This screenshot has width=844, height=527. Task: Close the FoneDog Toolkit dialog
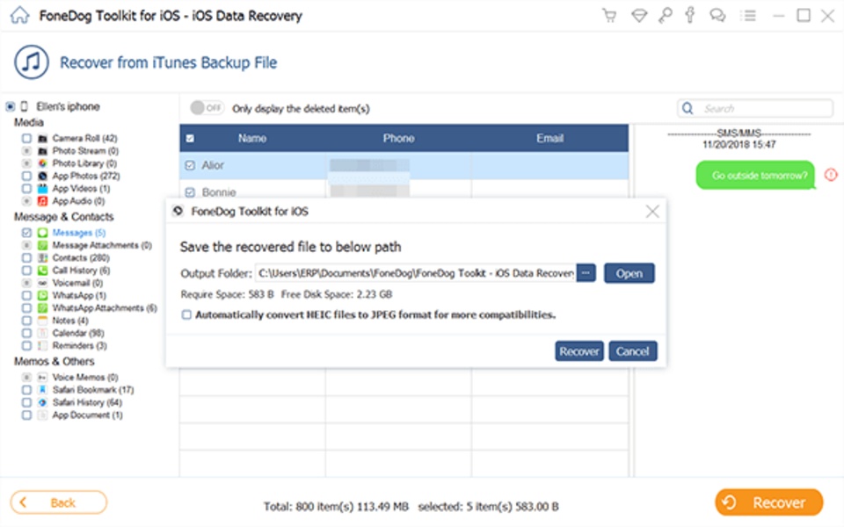652,212
